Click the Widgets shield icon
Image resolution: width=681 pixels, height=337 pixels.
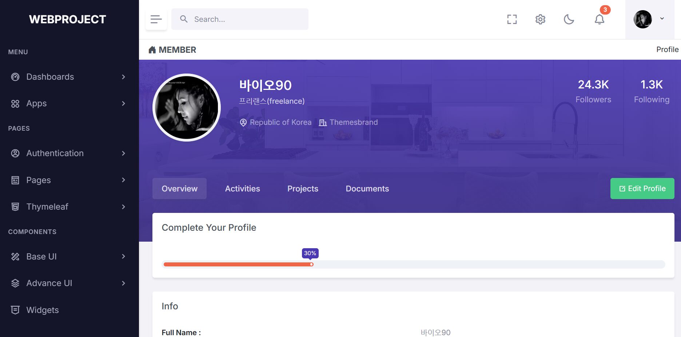(x=15, y=310)
